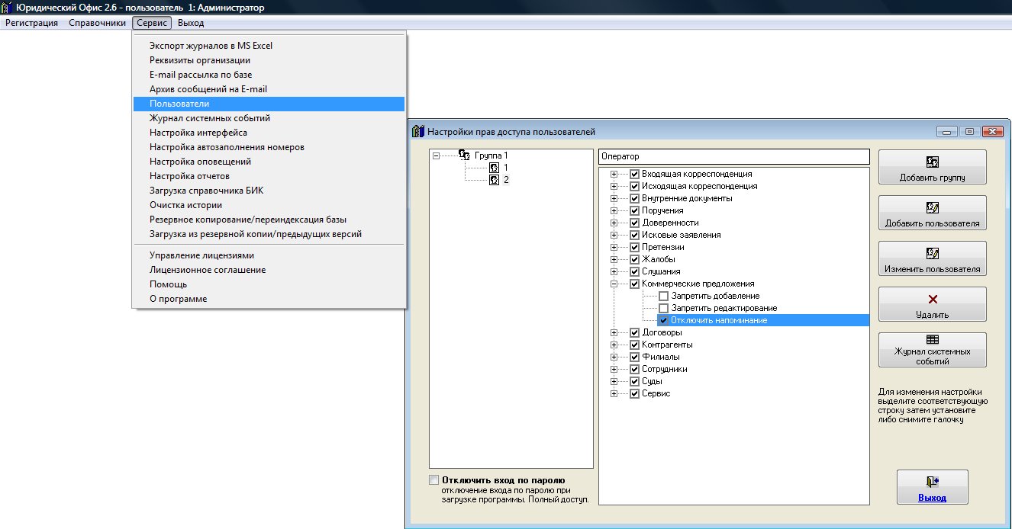Viewport: 1012px width, 529px height.
Task: Click the Выход menu bar item
Action: click(191, 23)
